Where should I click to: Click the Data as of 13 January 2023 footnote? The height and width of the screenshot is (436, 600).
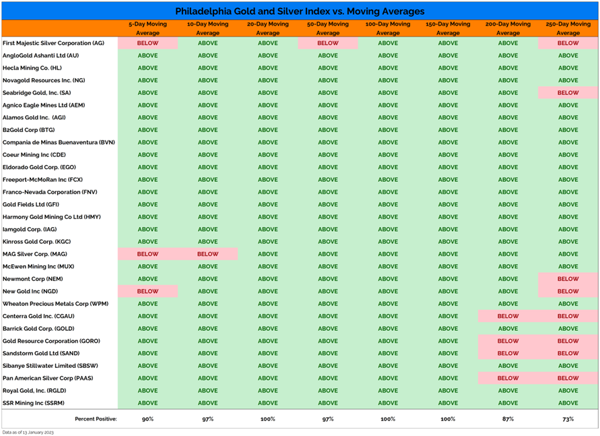(28, 432)
